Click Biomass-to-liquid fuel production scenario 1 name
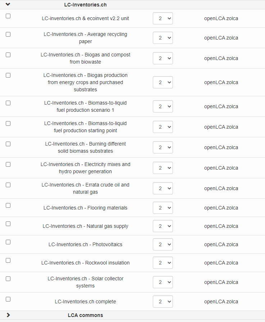 tap(85, 106)
